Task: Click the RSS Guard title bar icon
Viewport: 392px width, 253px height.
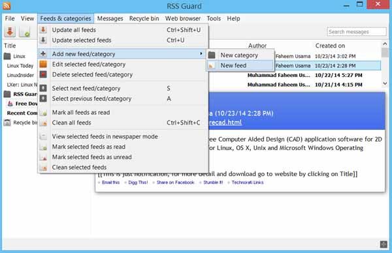Action: [7, 5]
